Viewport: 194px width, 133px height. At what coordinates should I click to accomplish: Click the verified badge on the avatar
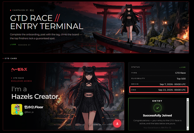pyautogui.click(x=21, y=113)
